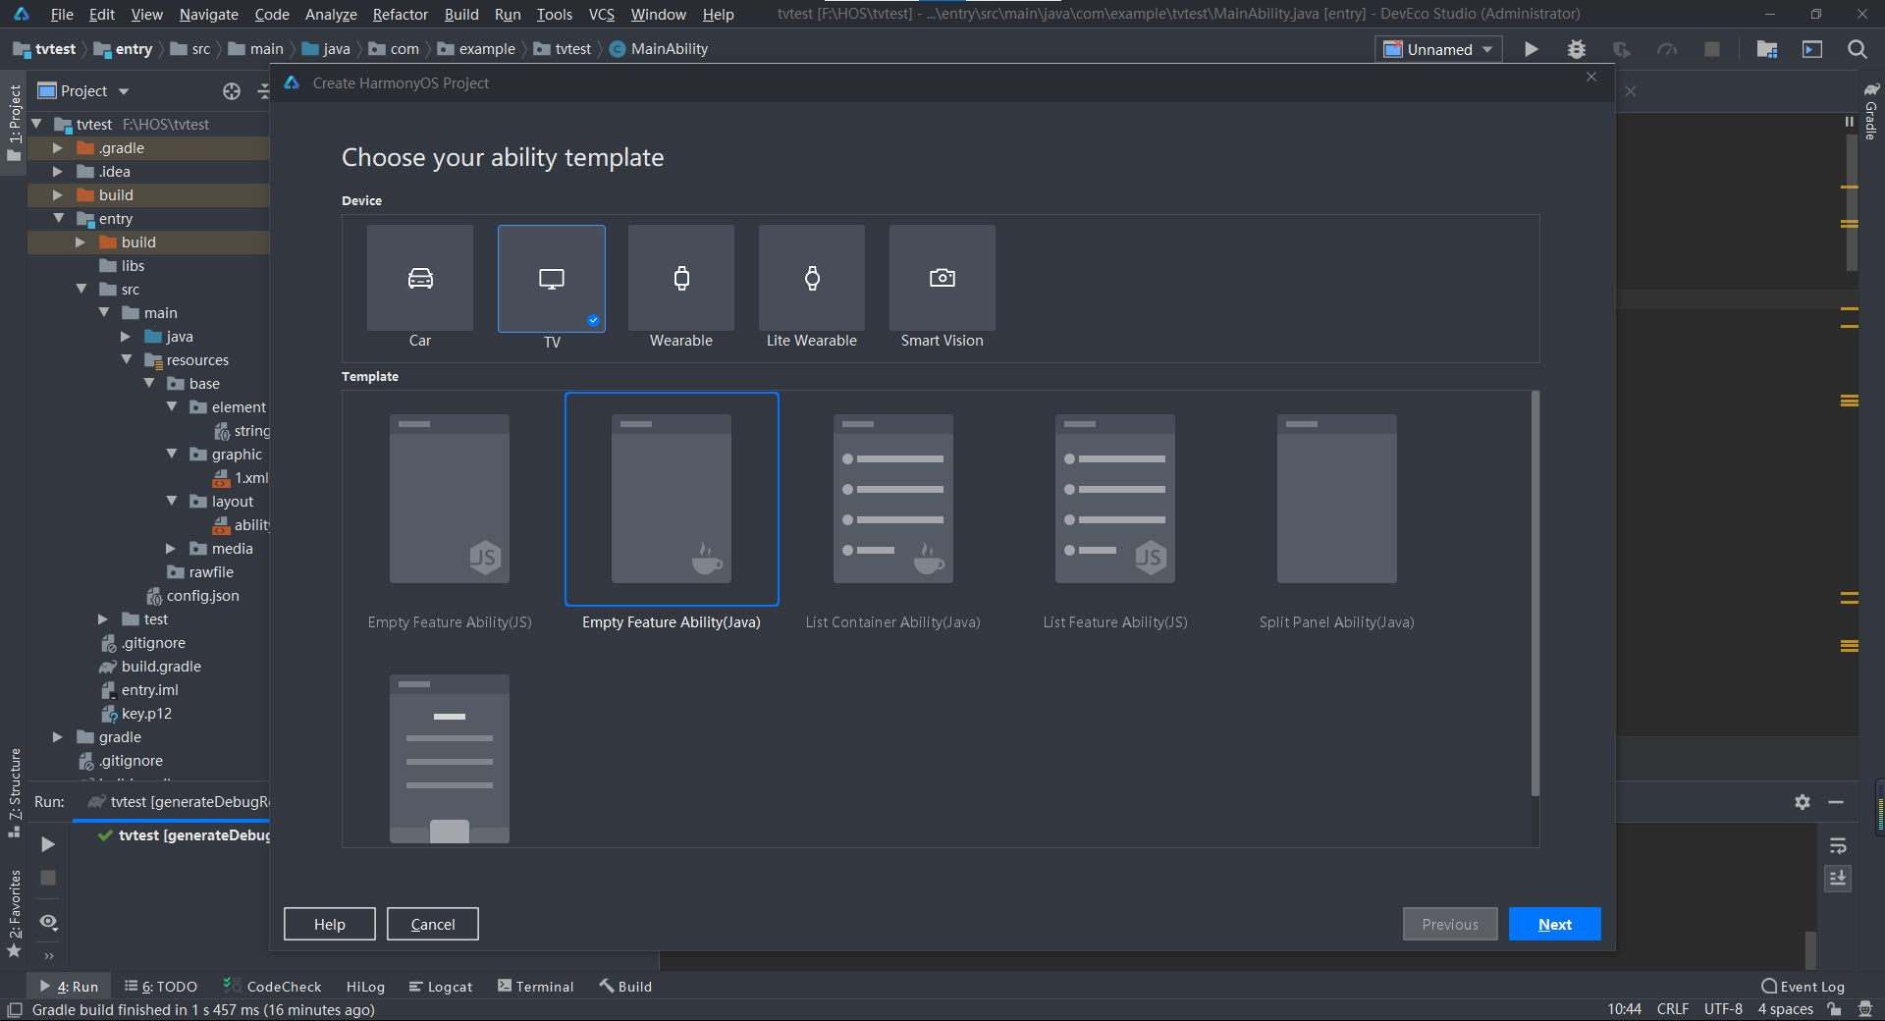Select the Smart Vision device type

pyautogui.click(x=942, y=279)
